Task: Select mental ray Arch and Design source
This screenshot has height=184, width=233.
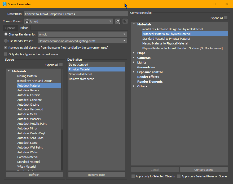Action: [x=39, y=81]
